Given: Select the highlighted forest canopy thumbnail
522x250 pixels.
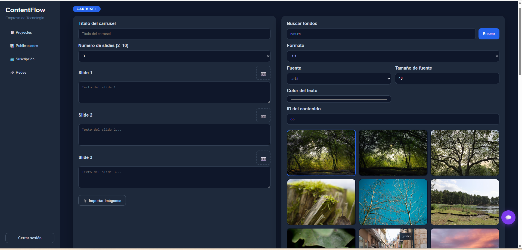Looking at the screenshot, I should tap(321, 153).
